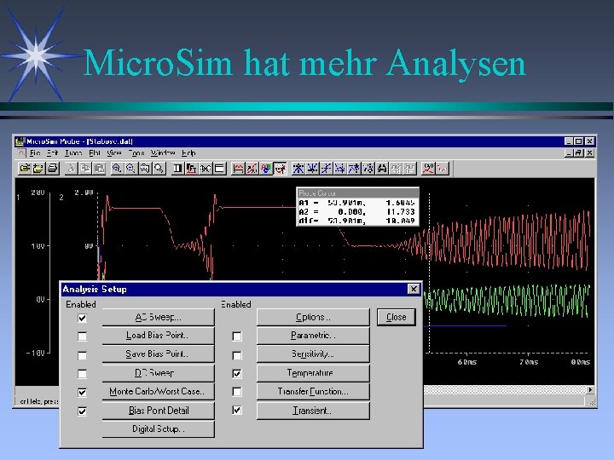
Task: Click the binoculars cursor search icon
Action: 382,169
